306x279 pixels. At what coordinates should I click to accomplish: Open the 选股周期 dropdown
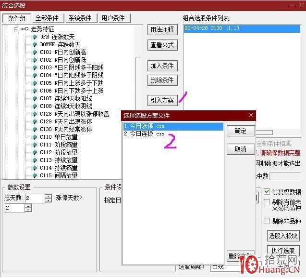tap(226, 267)
